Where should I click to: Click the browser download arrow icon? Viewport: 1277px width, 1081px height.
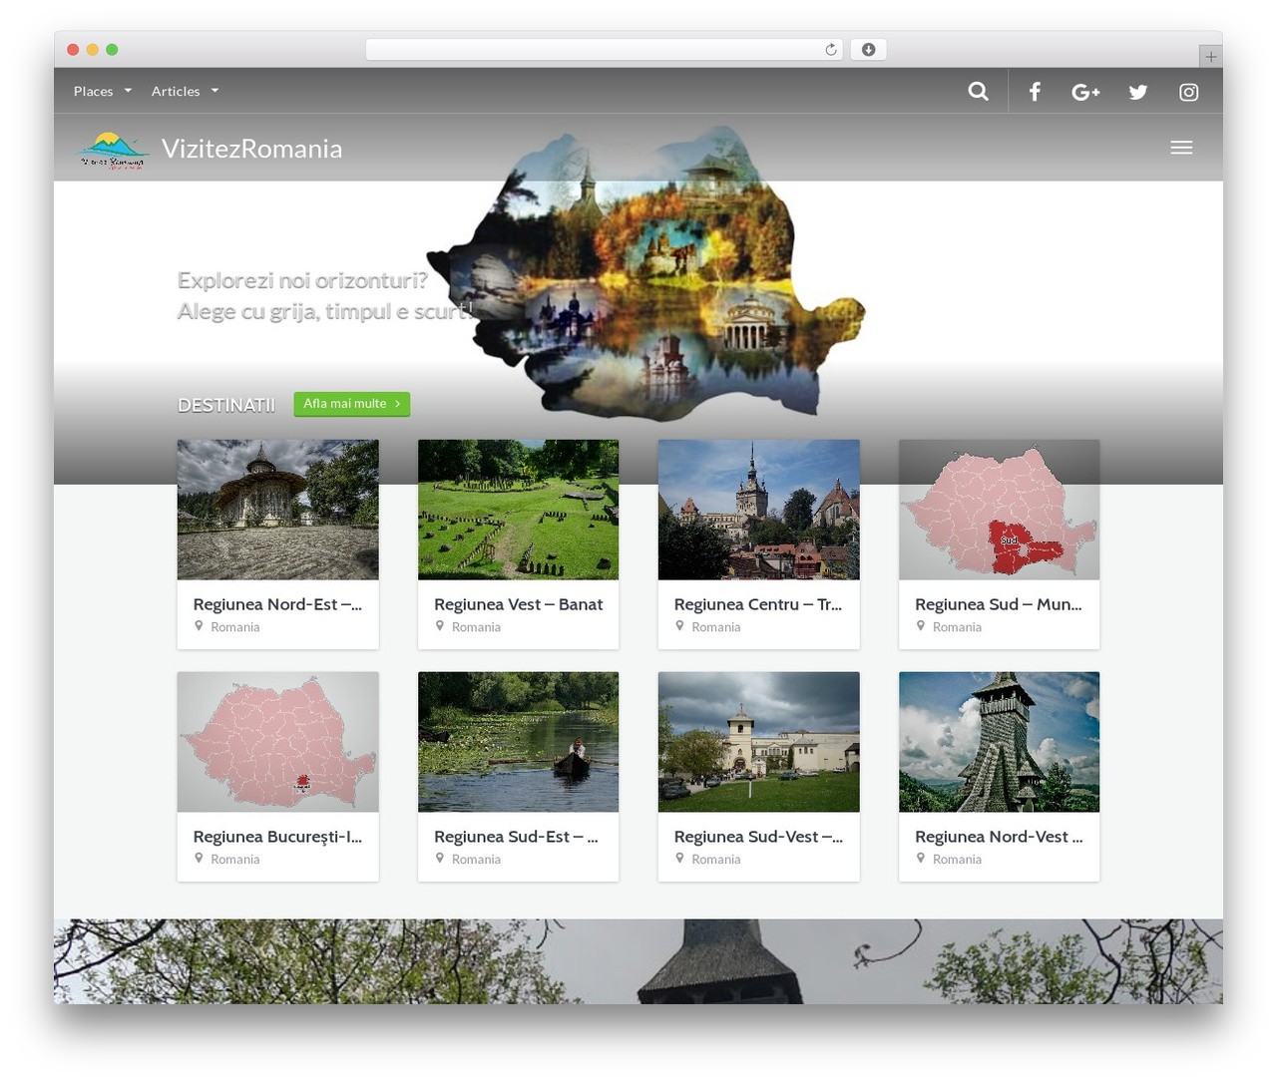point(868,50)
